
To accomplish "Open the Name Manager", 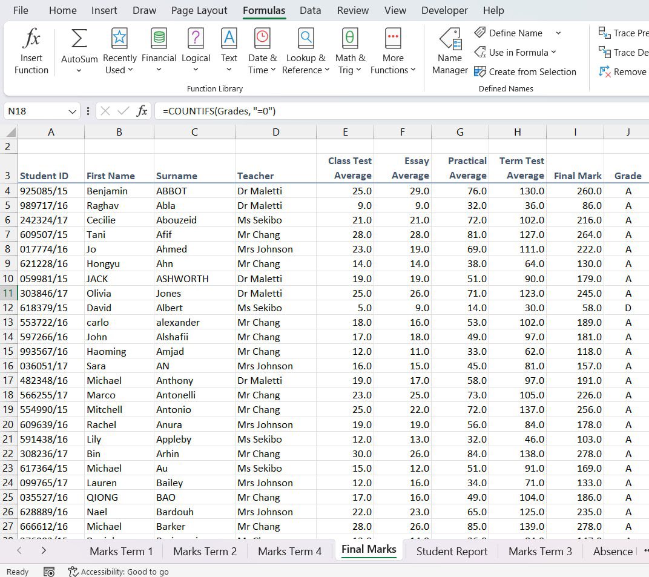I will pos(450,51).
